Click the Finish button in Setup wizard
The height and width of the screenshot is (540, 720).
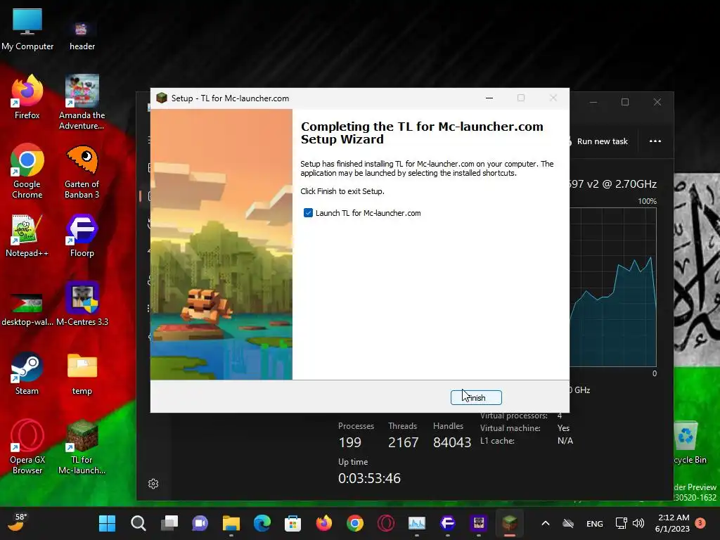(x=476, y=397)
